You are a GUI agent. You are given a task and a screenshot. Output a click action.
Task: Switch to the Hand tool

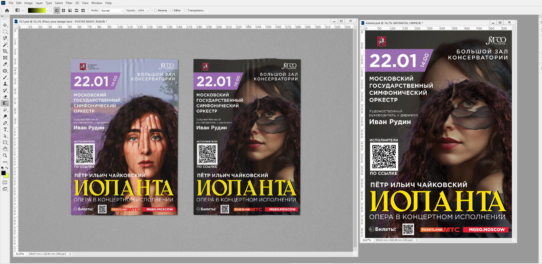coord(5,149)
